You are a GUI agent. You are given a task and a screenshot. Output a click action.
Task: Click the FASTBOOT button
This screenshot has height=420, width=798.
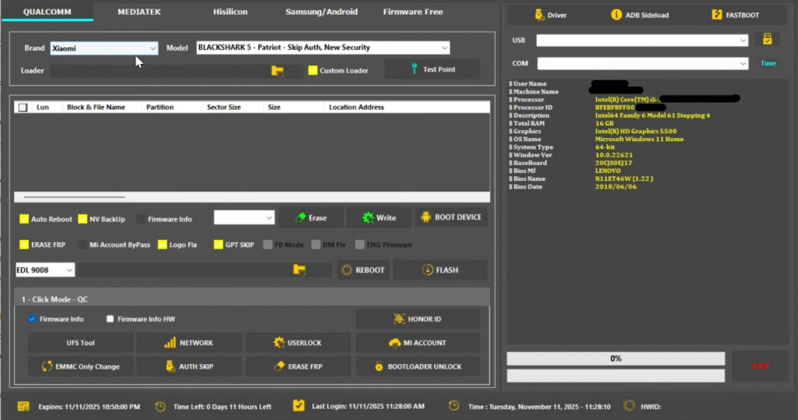[736, 16]
